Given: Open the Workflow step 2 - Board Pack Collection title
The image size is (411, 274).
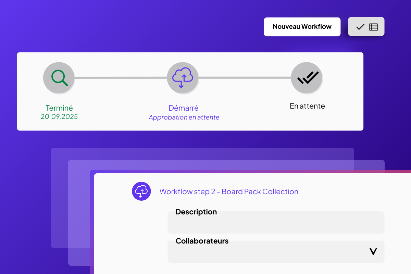Looking at the screenshot, I should click(229, 191).
